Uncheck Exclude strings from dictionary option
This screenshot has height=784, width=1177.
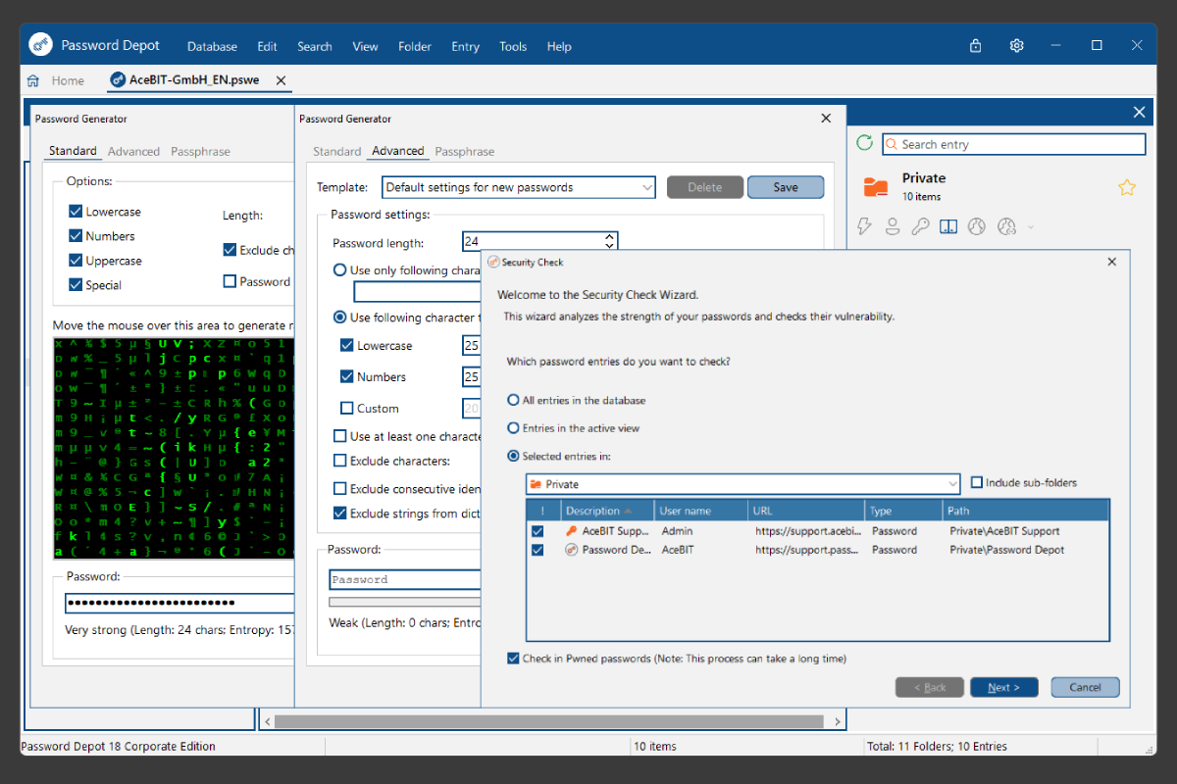pyautogui.click(x=340, y=514)
